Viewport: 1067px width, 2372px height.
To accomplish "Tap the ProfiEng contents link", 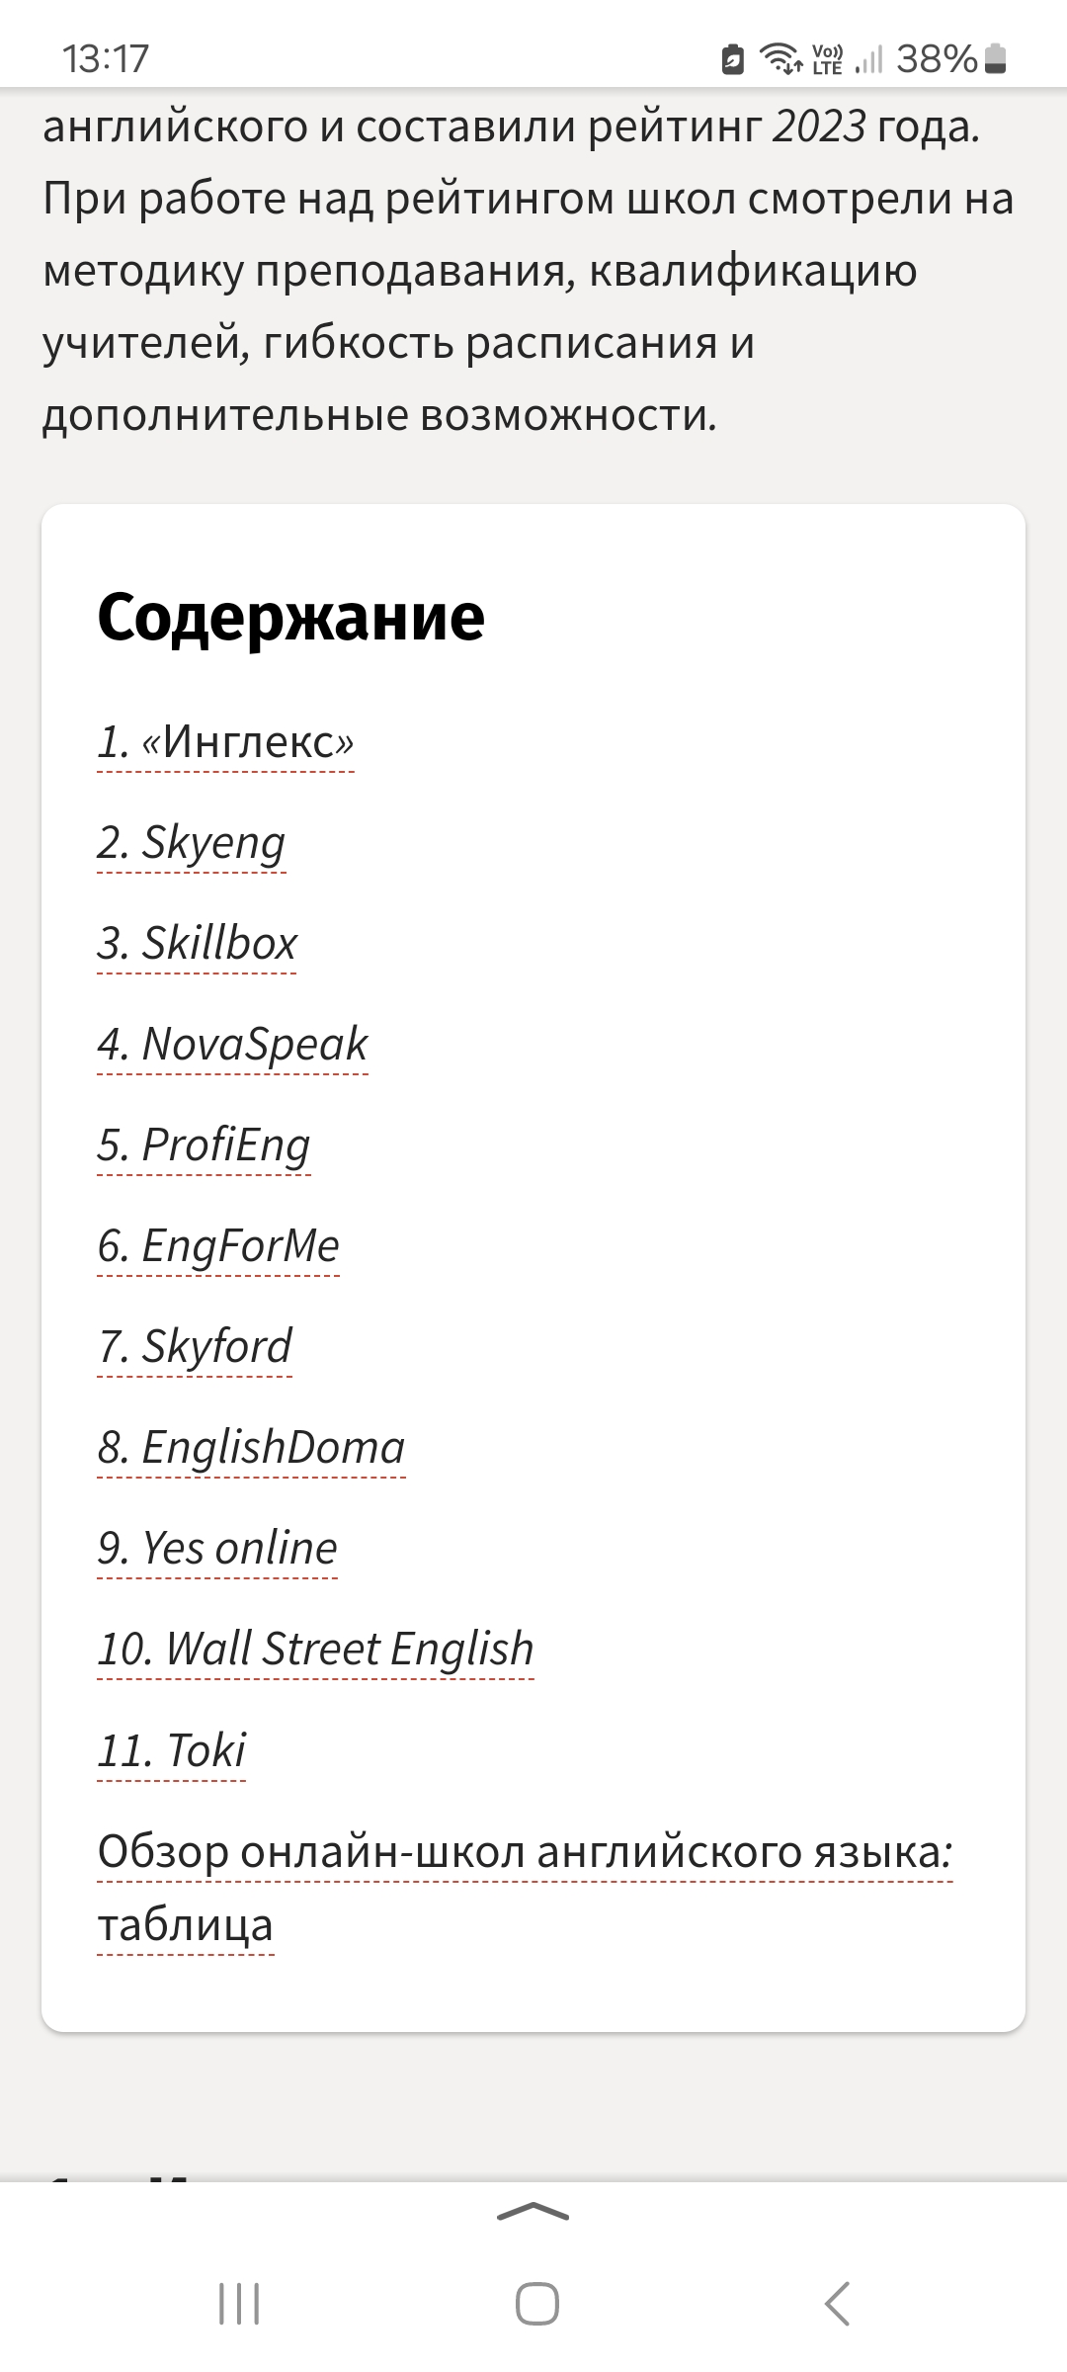I will (x=204, y=1144).
